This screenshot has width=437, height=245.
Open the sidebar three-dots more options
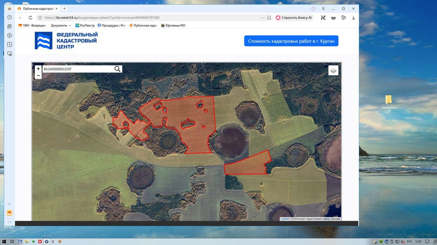pos(9,222)
